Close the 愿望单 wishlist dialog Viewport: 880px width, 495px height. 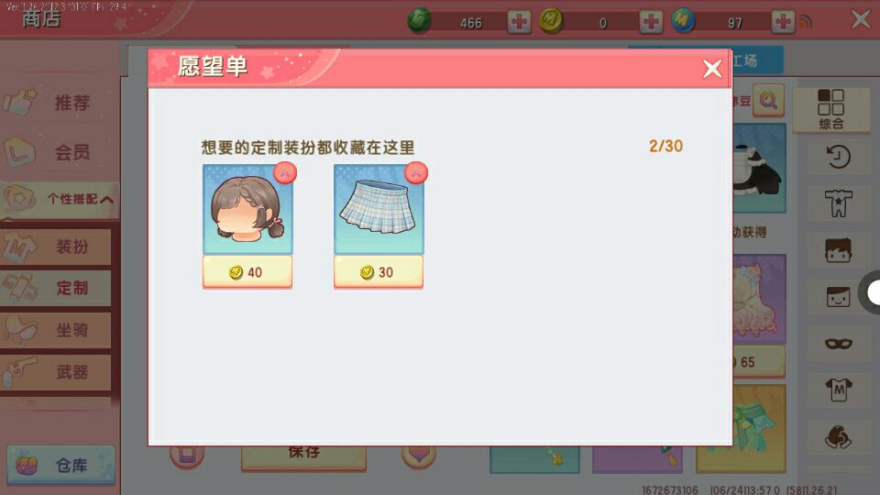point(712,69)
